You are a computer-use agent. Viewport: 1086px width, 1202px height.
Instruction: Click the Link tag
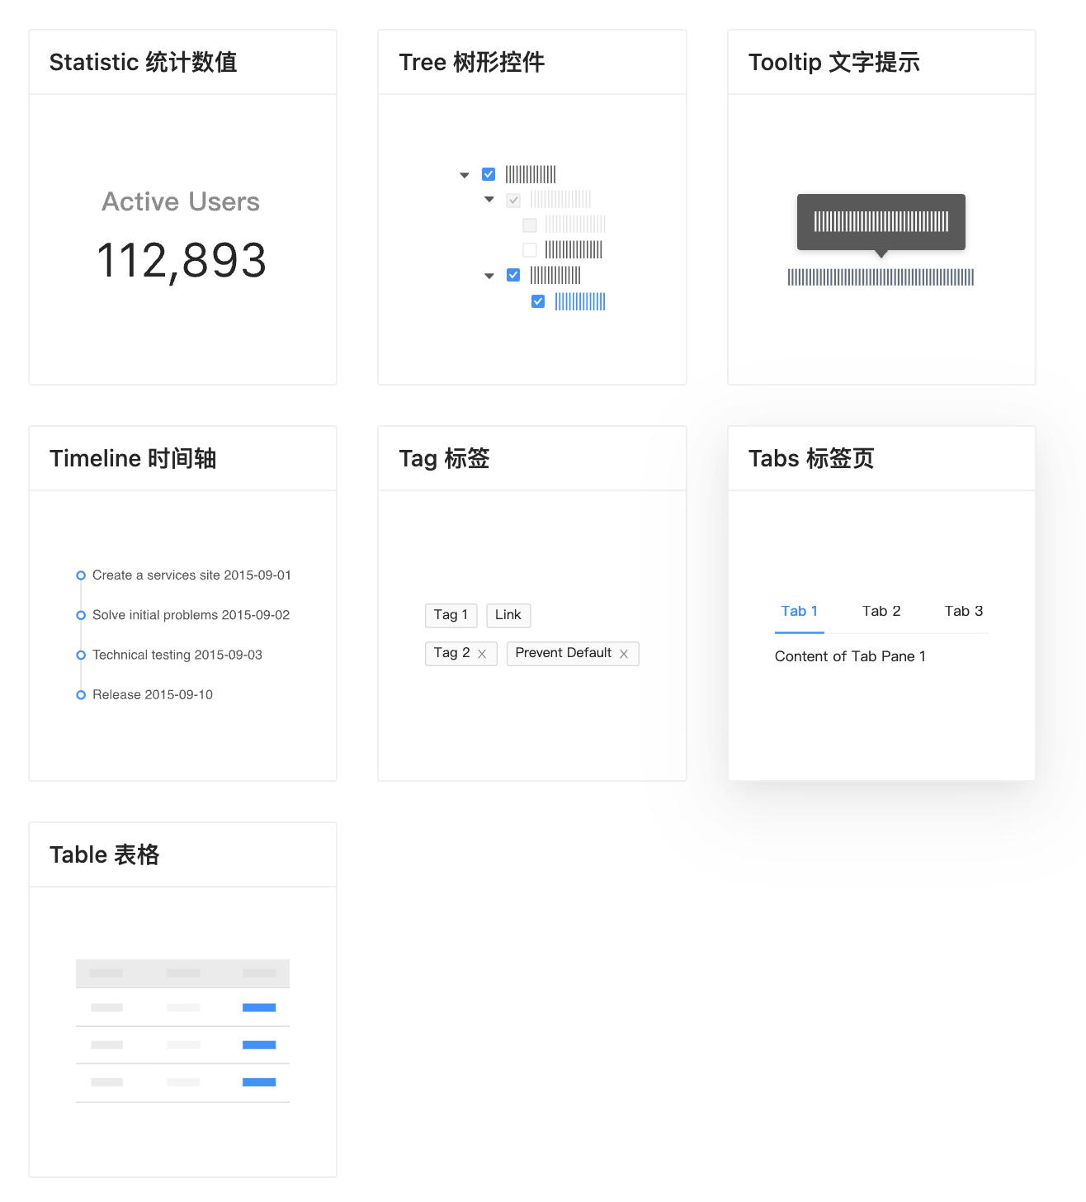tap(508, 615)
